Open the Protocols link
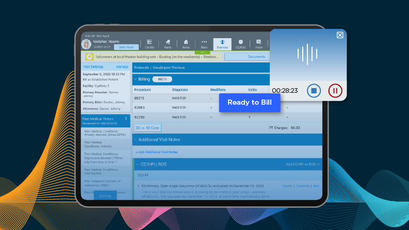Image resolution: width=409 pixels, height=230 pixels. 141,68
